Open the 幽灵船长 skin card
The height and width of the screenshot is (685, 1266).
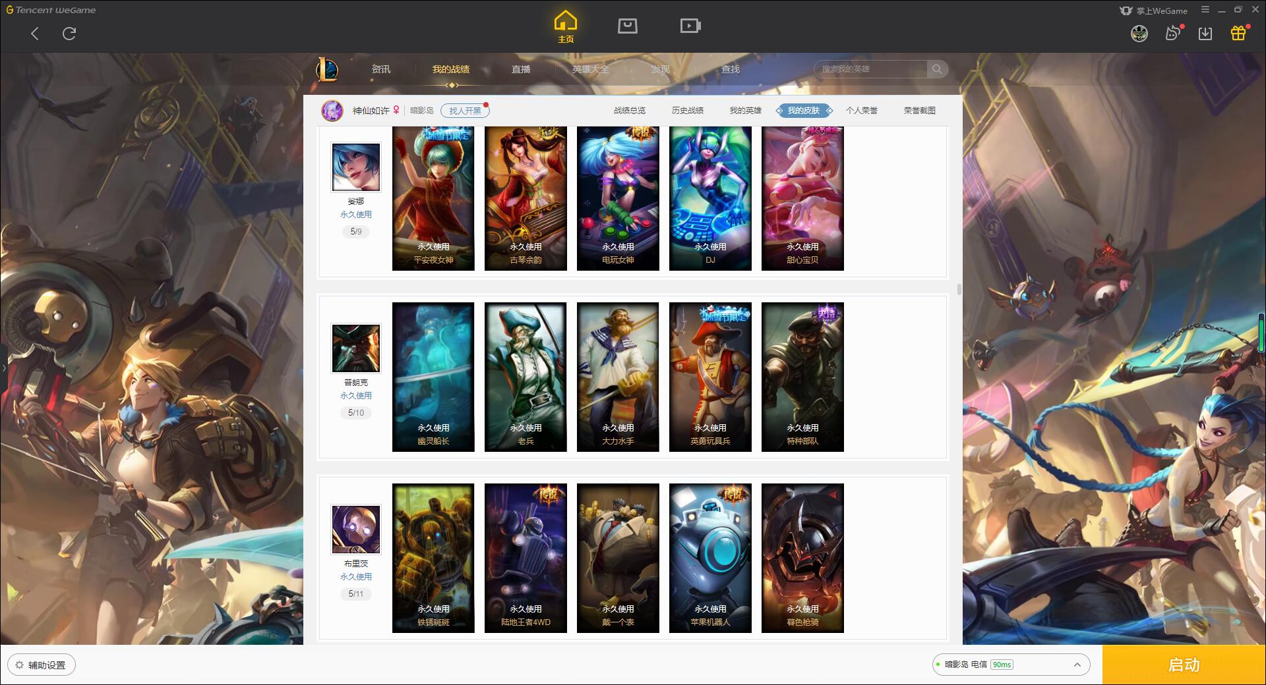pos(433,377)
